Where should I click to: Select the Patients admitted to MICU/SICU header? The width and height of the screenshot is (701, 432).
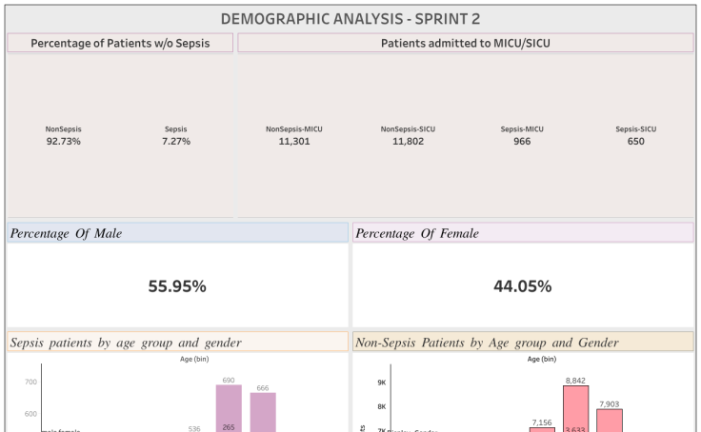(x=465, y=43)
